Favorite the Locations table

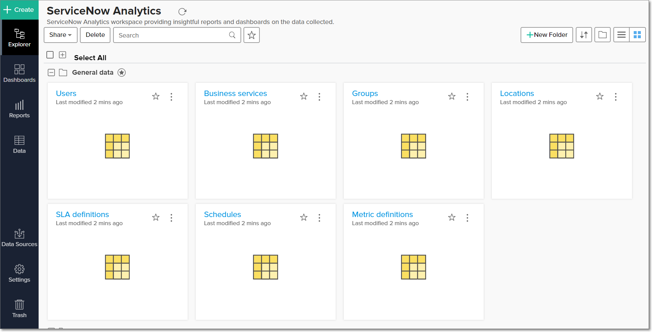coord(600,96)
